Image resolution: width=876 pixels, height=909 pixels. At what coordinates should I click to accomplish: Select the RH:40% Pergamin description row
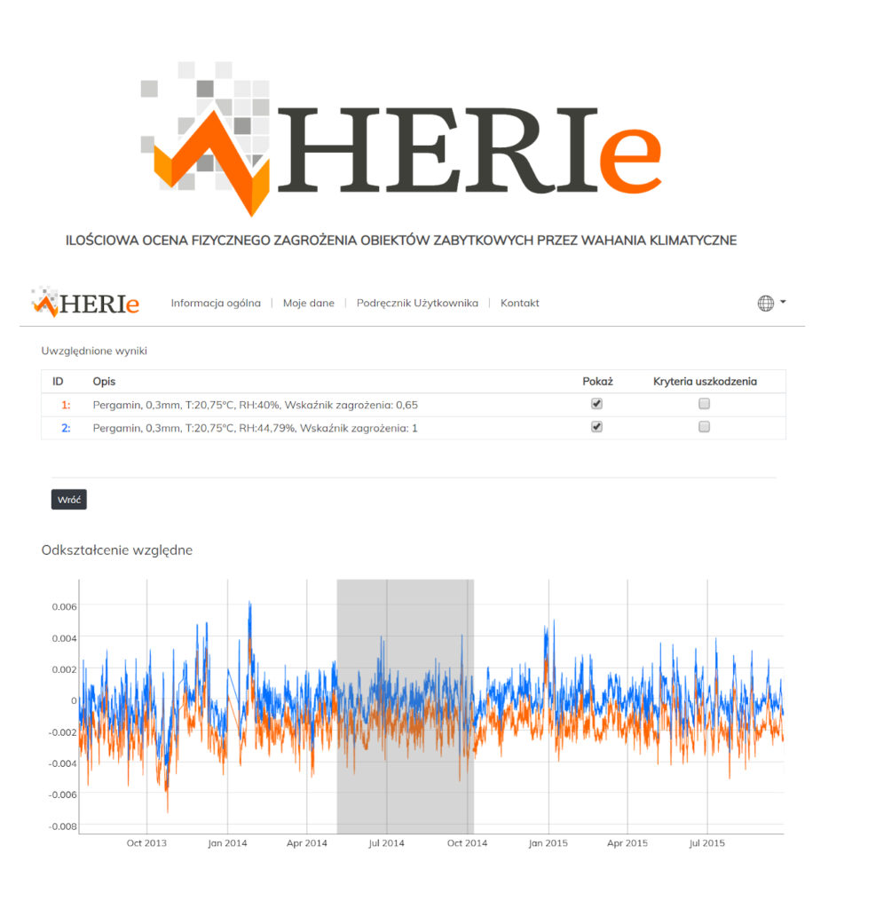(255, 405)
